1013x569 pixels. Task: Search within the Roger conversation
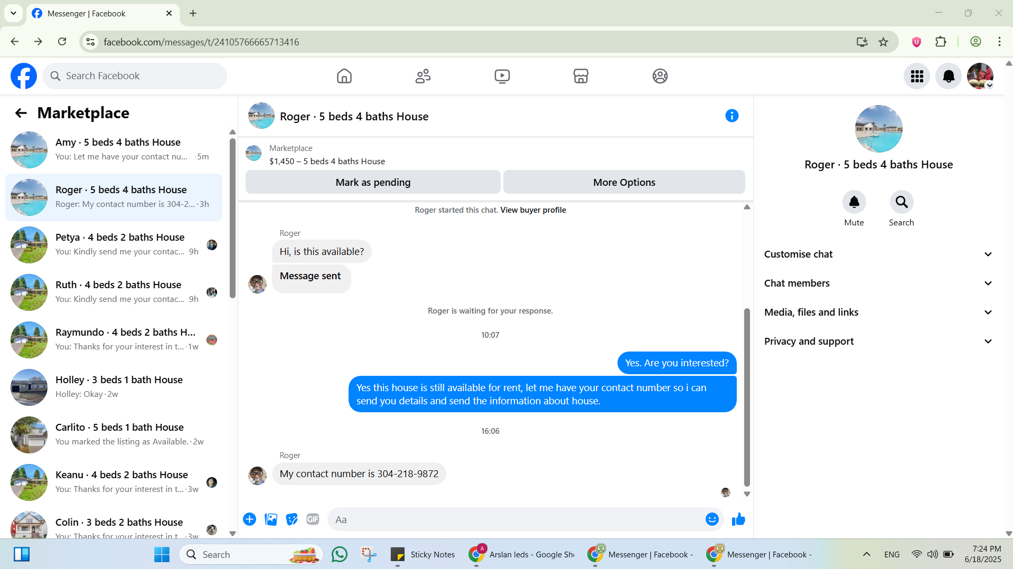coord(902,202)
